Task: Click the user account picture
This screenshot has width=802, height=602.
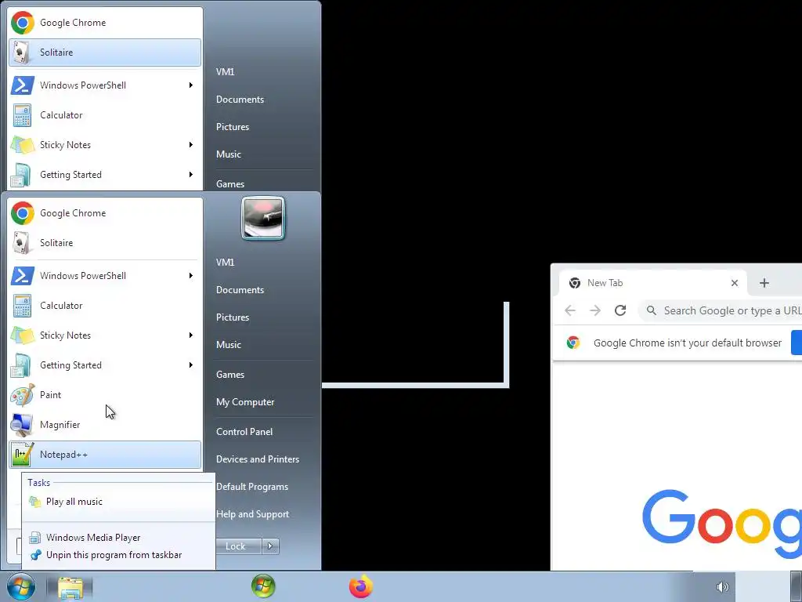Action: tap(263, 218)
